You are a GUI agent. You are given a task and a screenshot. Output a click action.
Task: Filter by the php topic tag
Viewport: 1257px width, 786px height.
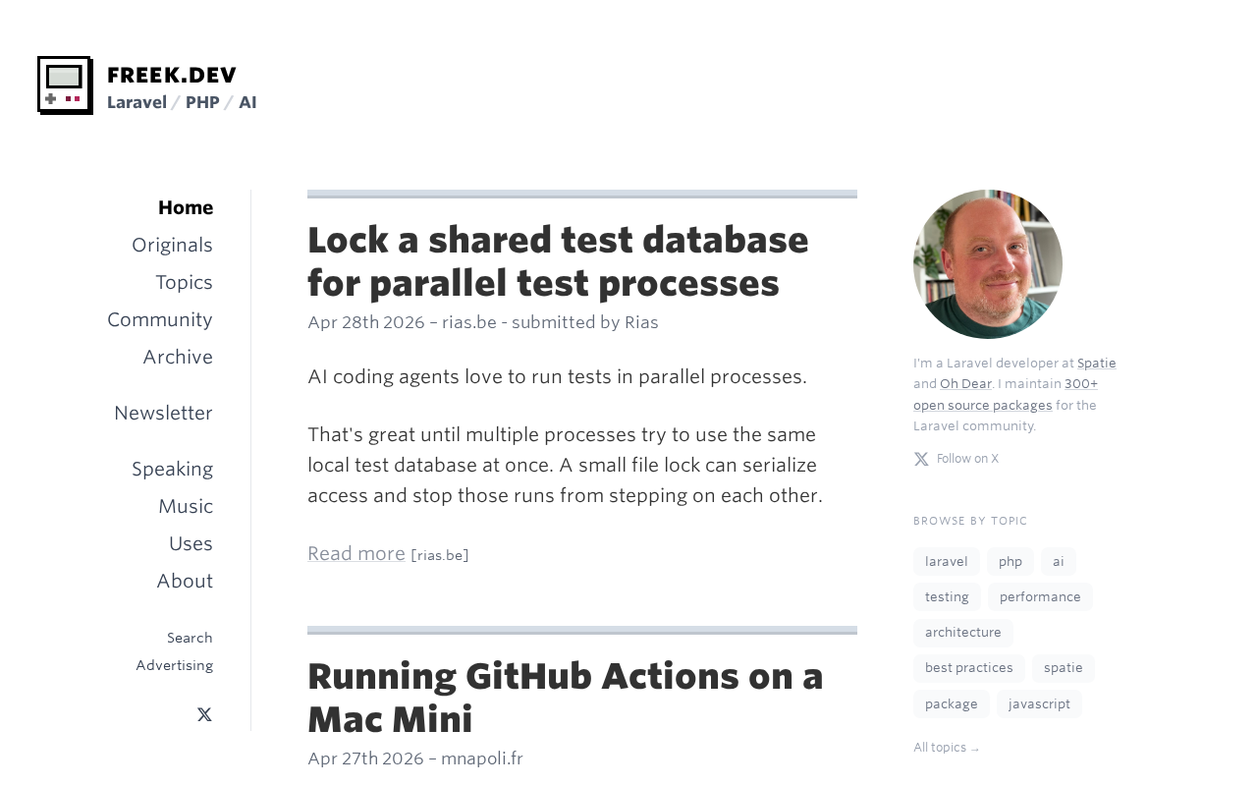[x=1011, y=561]
